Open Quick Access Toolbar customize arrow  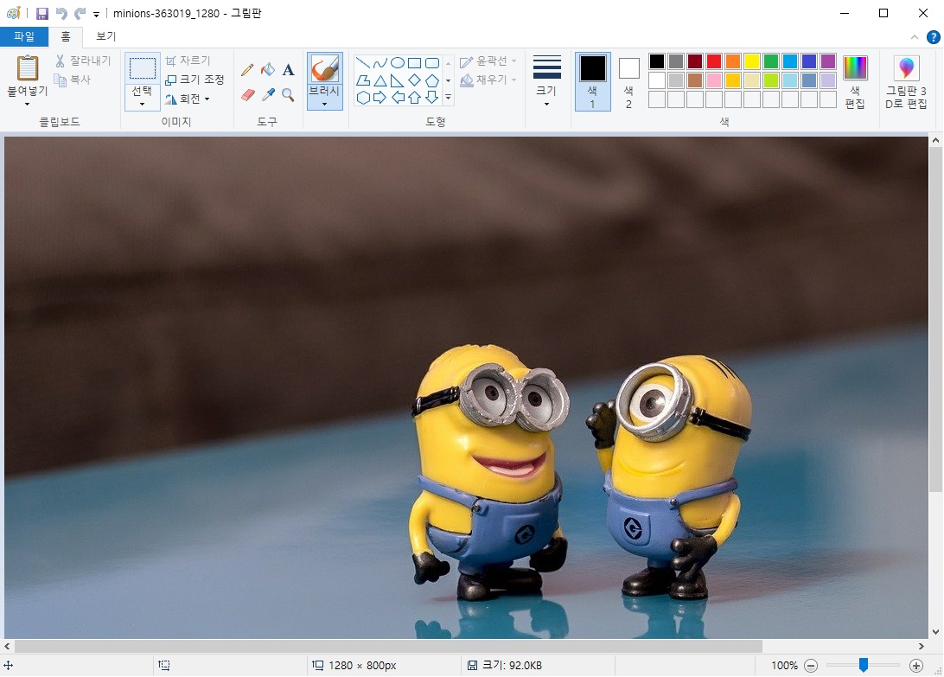coord(96,15)
